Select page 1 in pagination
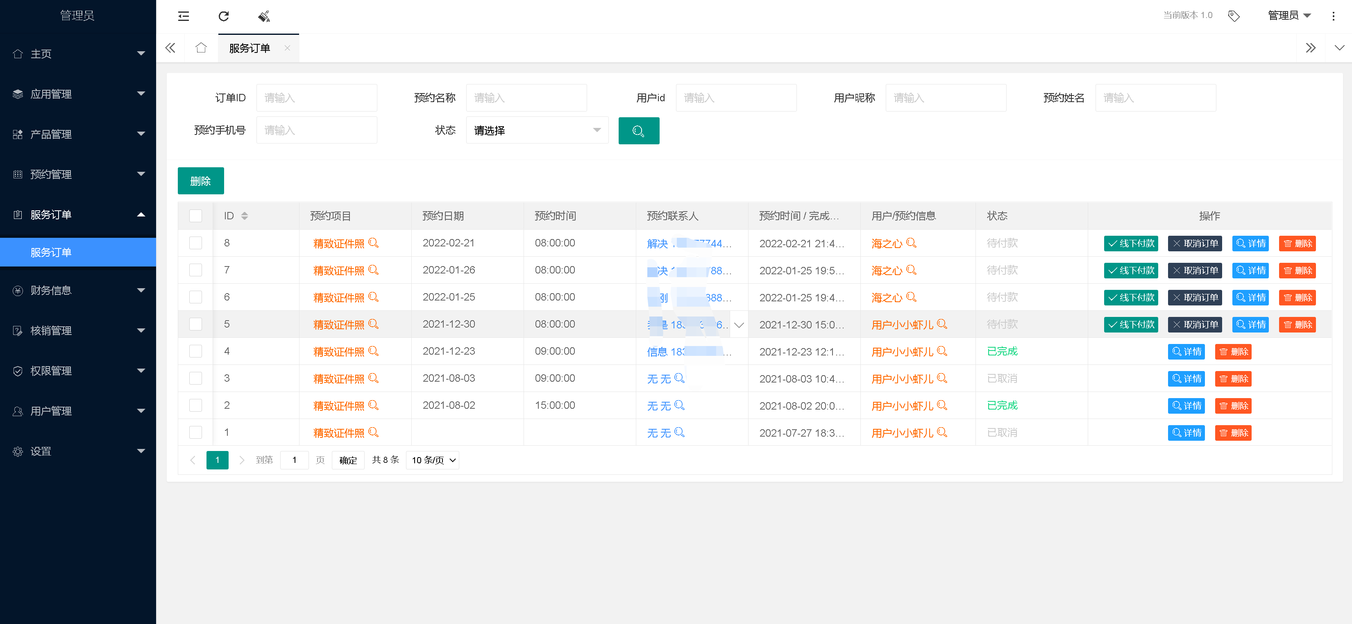 pyautogui.click(x=217, y=460)
